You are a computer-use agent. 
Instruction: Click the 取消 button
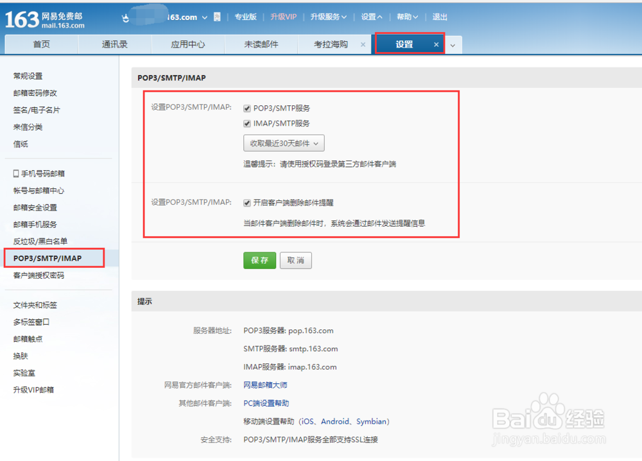(295, 261)
